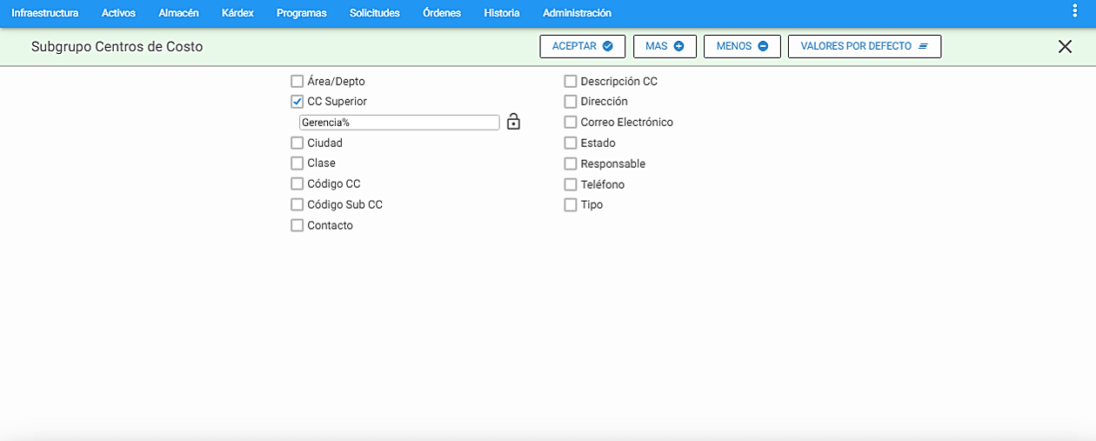Check the Descripción CC option
Viewport: 1096px width, 441px height.
click(571, 81)
